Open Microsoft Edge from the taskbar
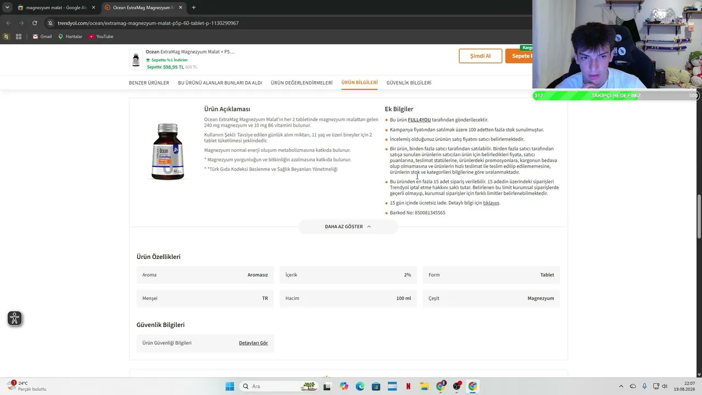Image resolution: width=702 pixels, height=395 pixels. [360, 386]
